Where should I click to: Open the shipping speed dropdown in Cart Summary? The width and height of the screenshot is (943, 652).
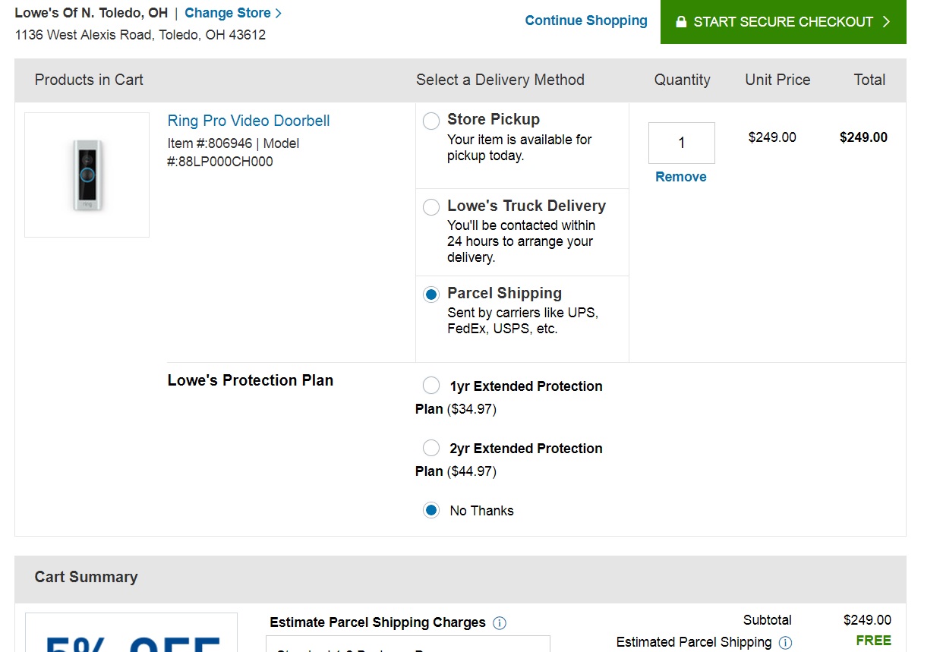pyautogui.click(x=407, y=647)
